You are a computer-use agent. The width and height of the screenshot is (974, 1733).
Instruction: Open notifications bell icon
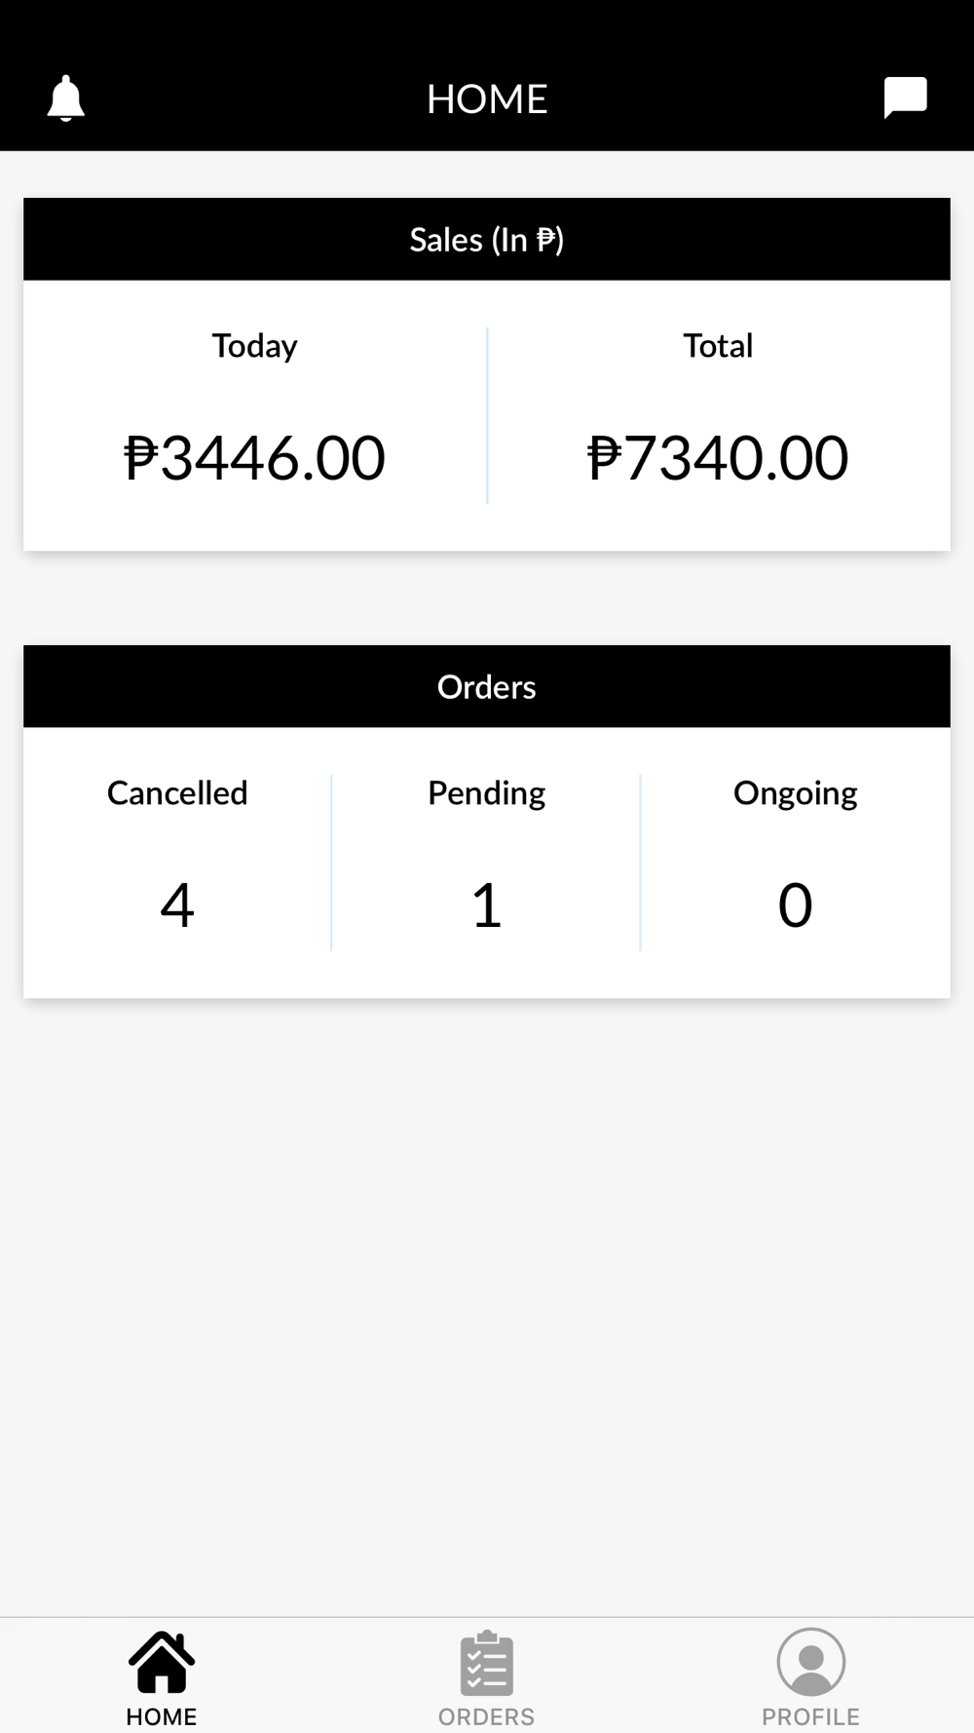[x=66, y=98]
